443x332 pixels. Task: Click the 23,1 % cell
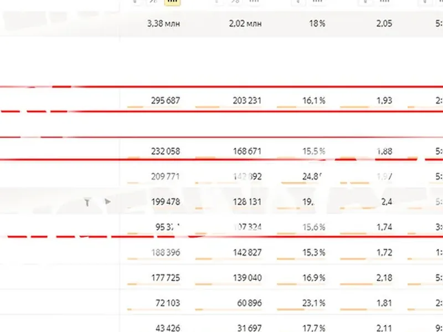point(313,303)
